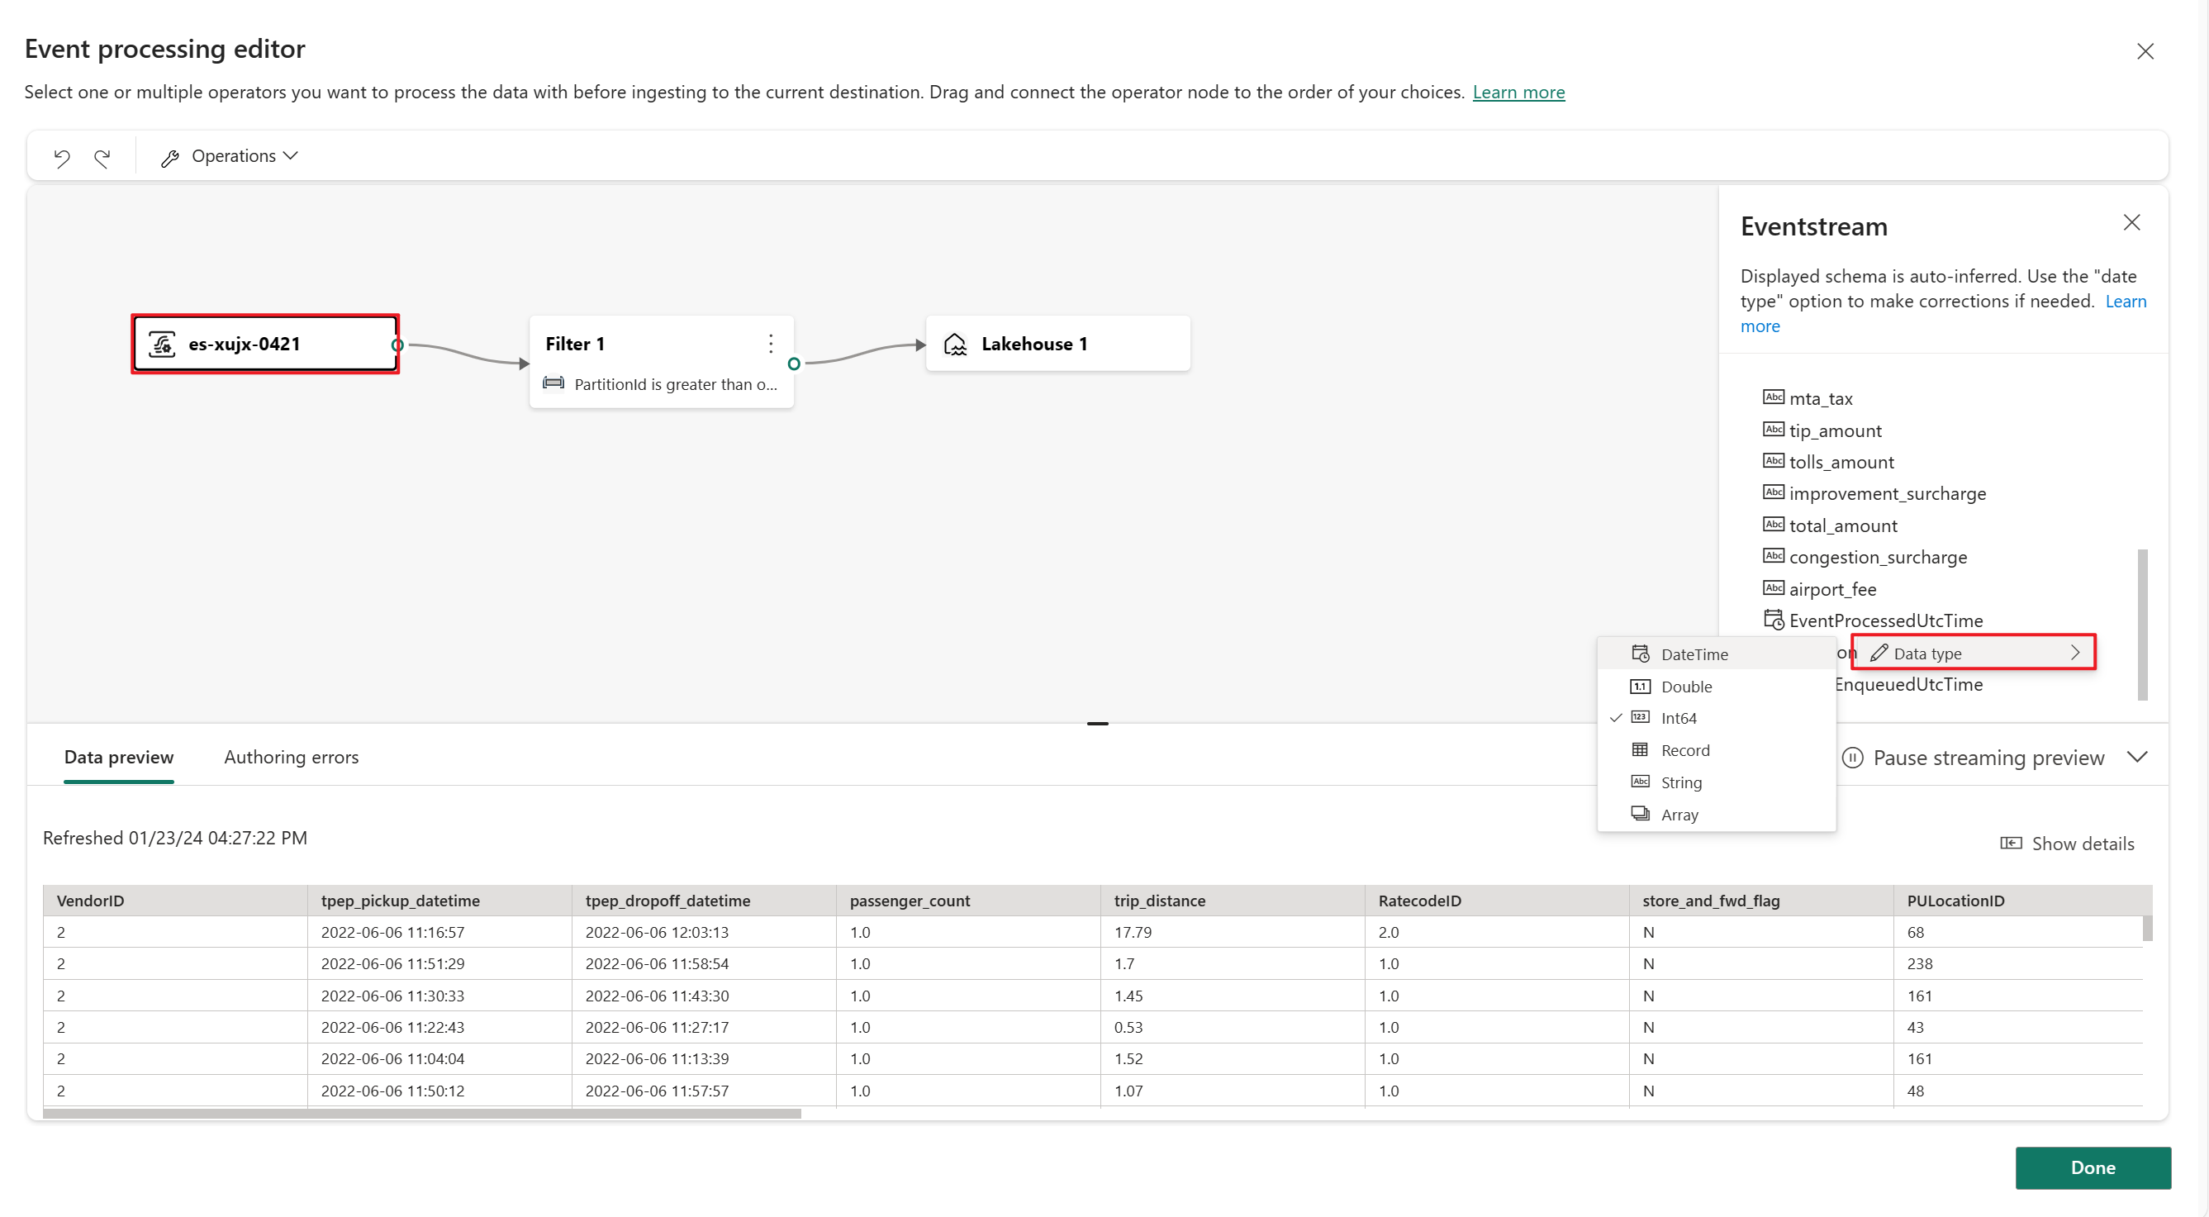The height and width of the screenshot is (1217, 2209).
Task: Click the redo arrow icon
Action: [x=103, y=157]
